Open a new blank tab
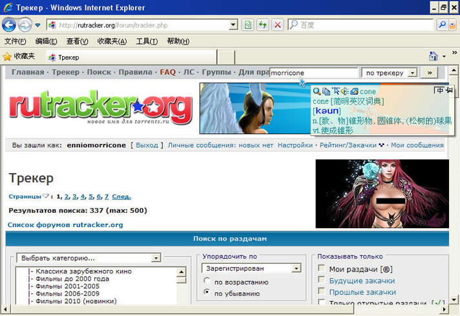Image resolution: width=460 pixels, height=316 pixels. tap(226, 57)
